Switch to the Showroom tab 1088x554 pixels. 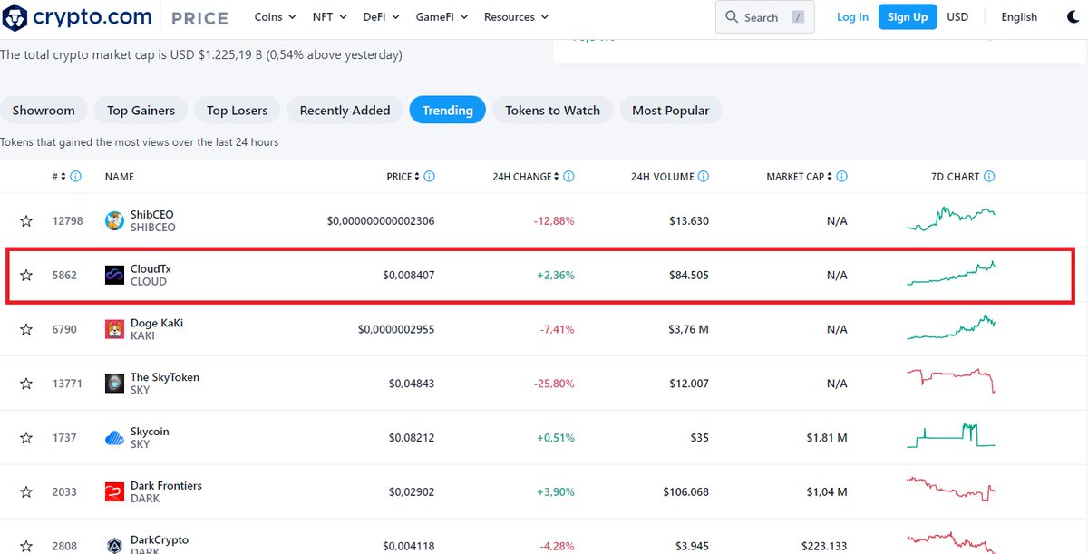pos(44,111)
